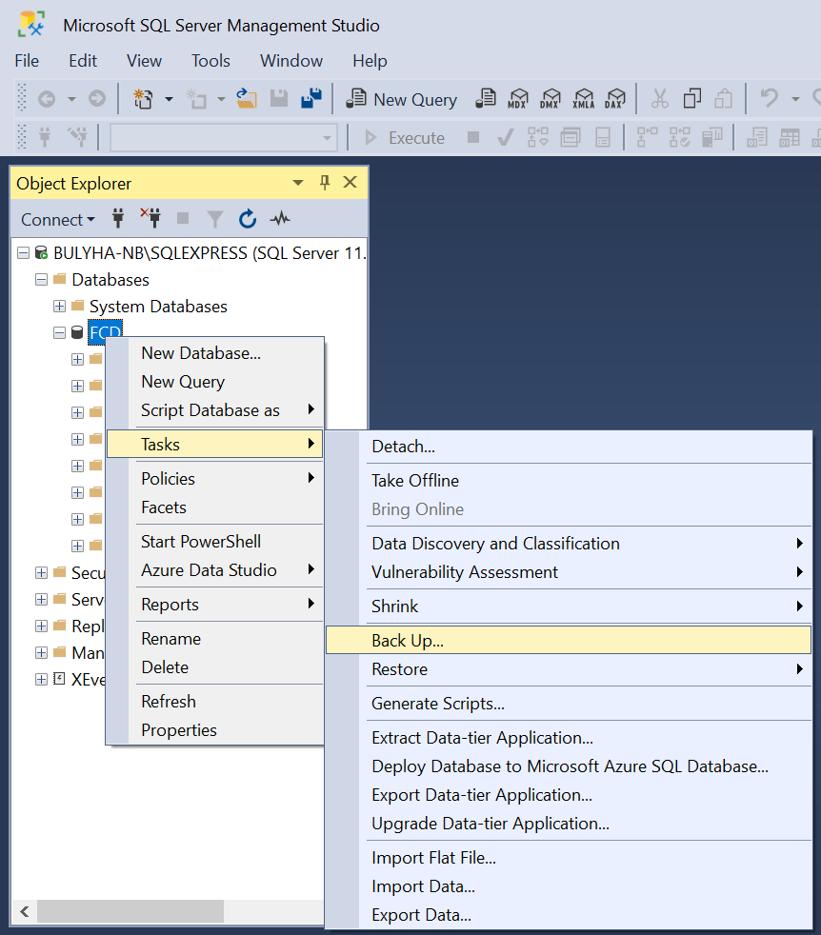Click the XMLA query icon
This screenshot has width=821, height=935.
point(583,98)
